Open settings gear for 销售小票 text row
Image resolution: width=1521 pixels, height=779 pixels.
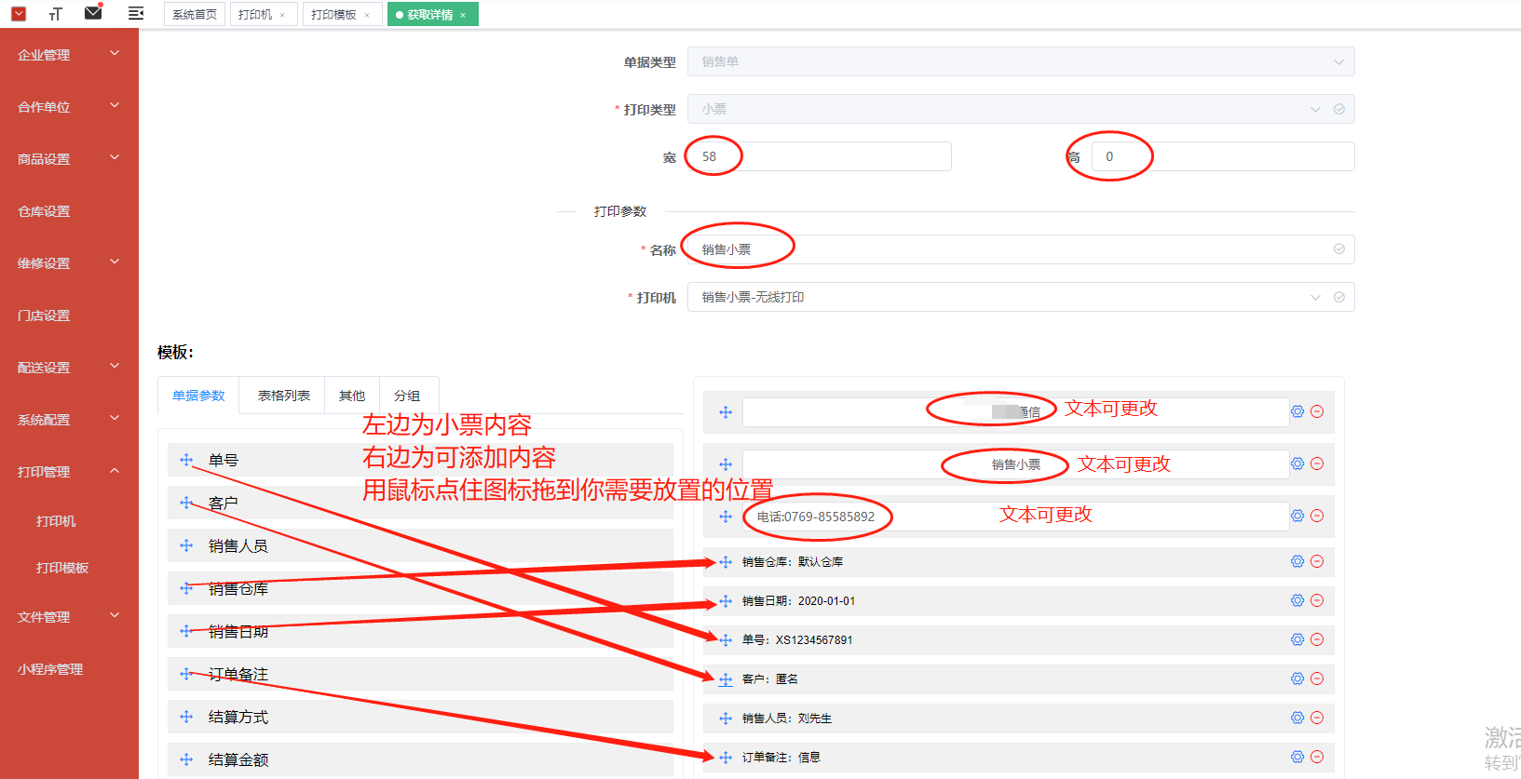(x=1297, y=463)
